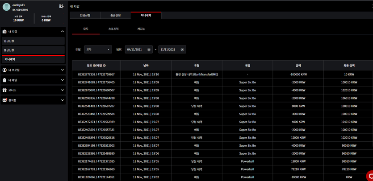
Task: Click the 8000 KRW amount cell
Action: (x=298, y=106)
